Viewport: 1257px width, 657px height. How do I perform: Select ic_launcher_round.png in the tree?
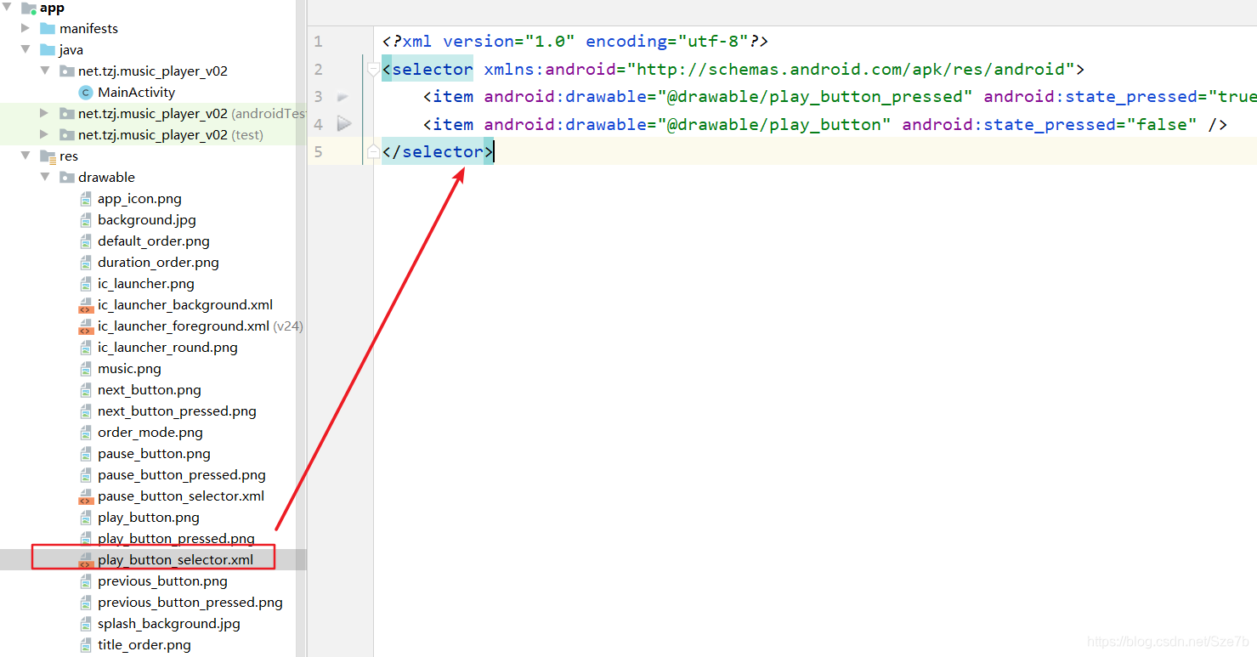coord(167,348)
